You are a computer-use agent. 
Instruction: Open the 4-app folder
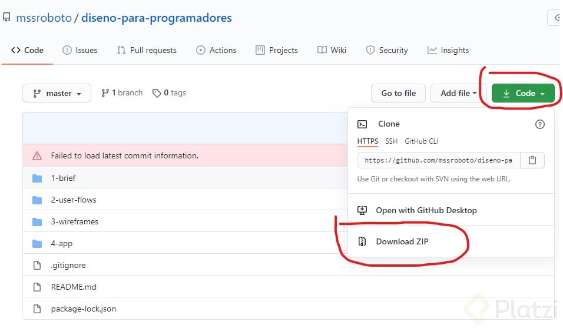click(x=62, y=244)
